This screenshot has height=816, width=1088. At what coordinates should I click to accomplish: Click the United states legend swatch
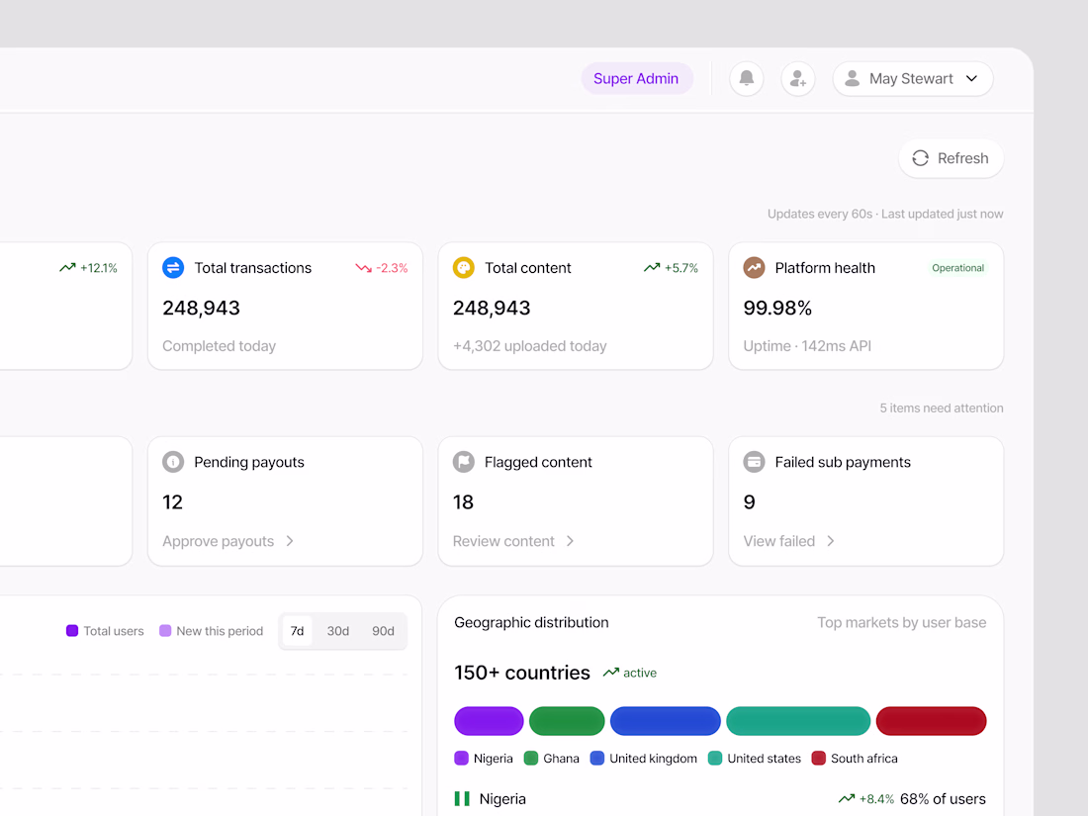715,759
